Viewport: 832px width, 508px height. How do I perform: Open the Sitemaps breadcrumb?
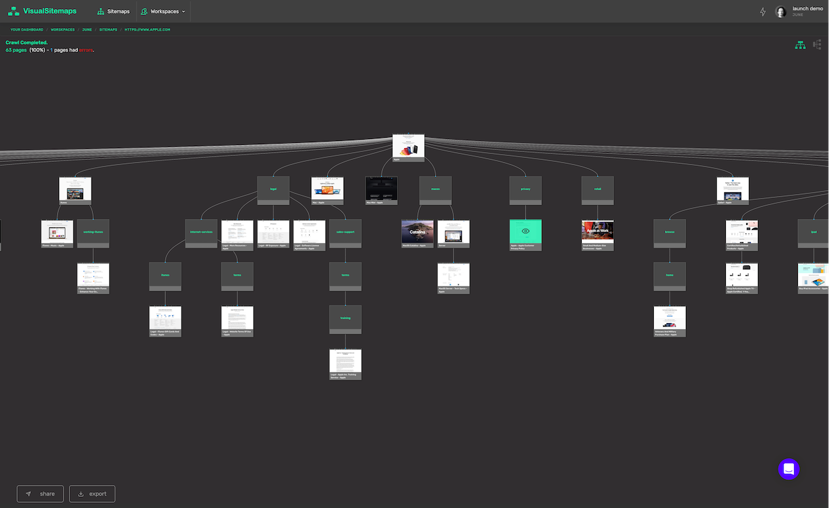coord(109,29)
